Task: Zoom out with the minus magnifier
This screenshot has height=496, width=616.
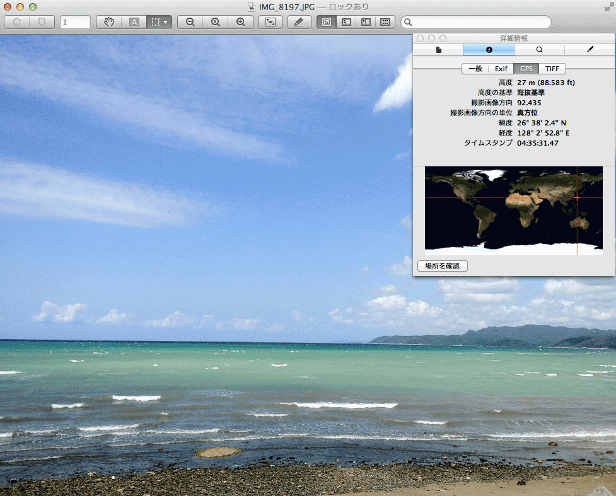Action: [190, 22]
